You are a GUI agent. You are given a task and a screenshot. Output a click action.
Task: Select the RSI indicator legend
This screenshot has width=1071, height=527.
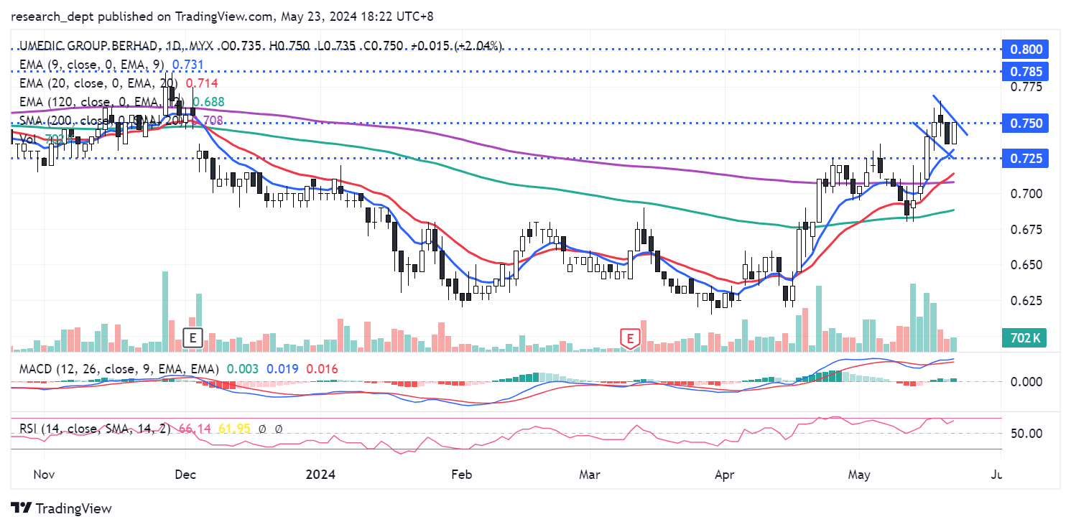pos(93,429)
